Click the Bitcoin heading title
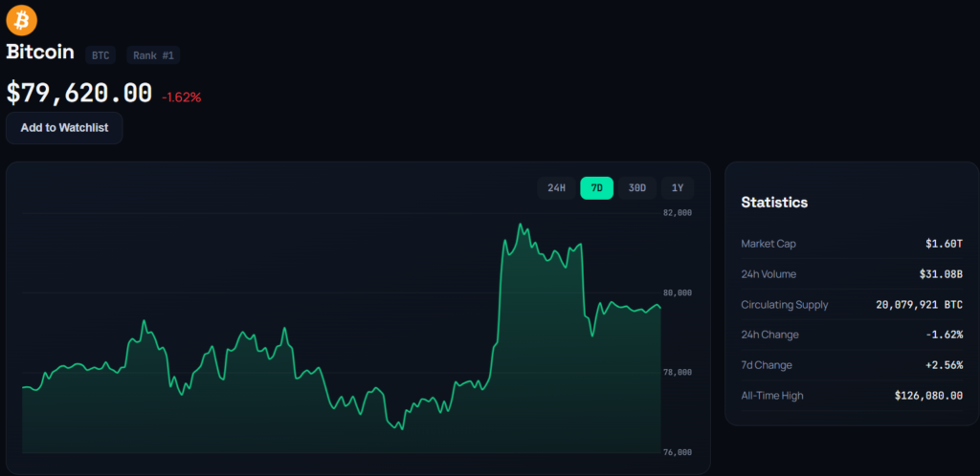 pyautogui.click(x=40, y=53)
